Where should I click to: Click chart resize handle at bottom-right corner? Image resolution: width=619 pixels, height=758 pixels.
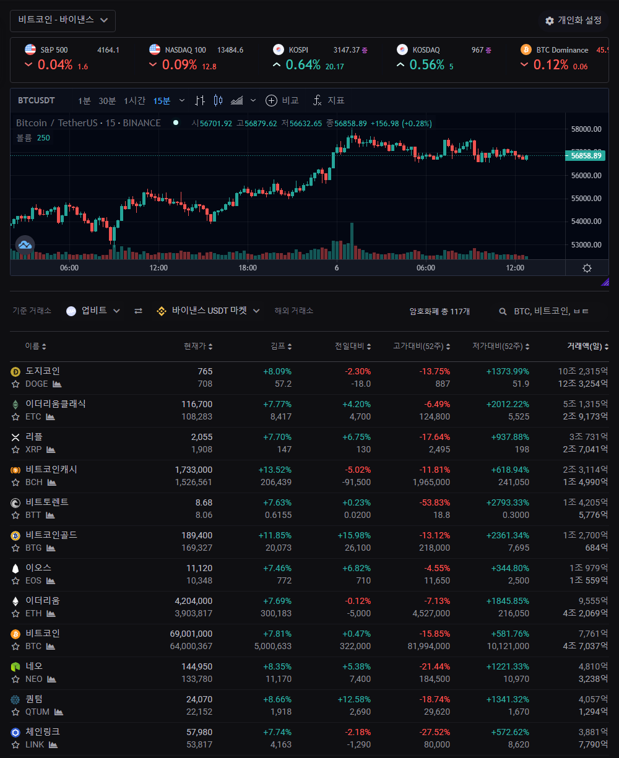(605, 282)
